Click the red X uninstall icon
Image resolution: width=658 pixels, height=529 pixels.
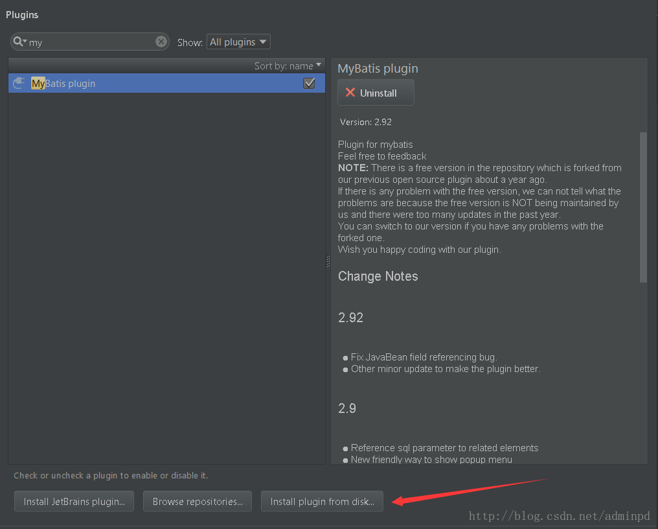[x=350, y=93]
